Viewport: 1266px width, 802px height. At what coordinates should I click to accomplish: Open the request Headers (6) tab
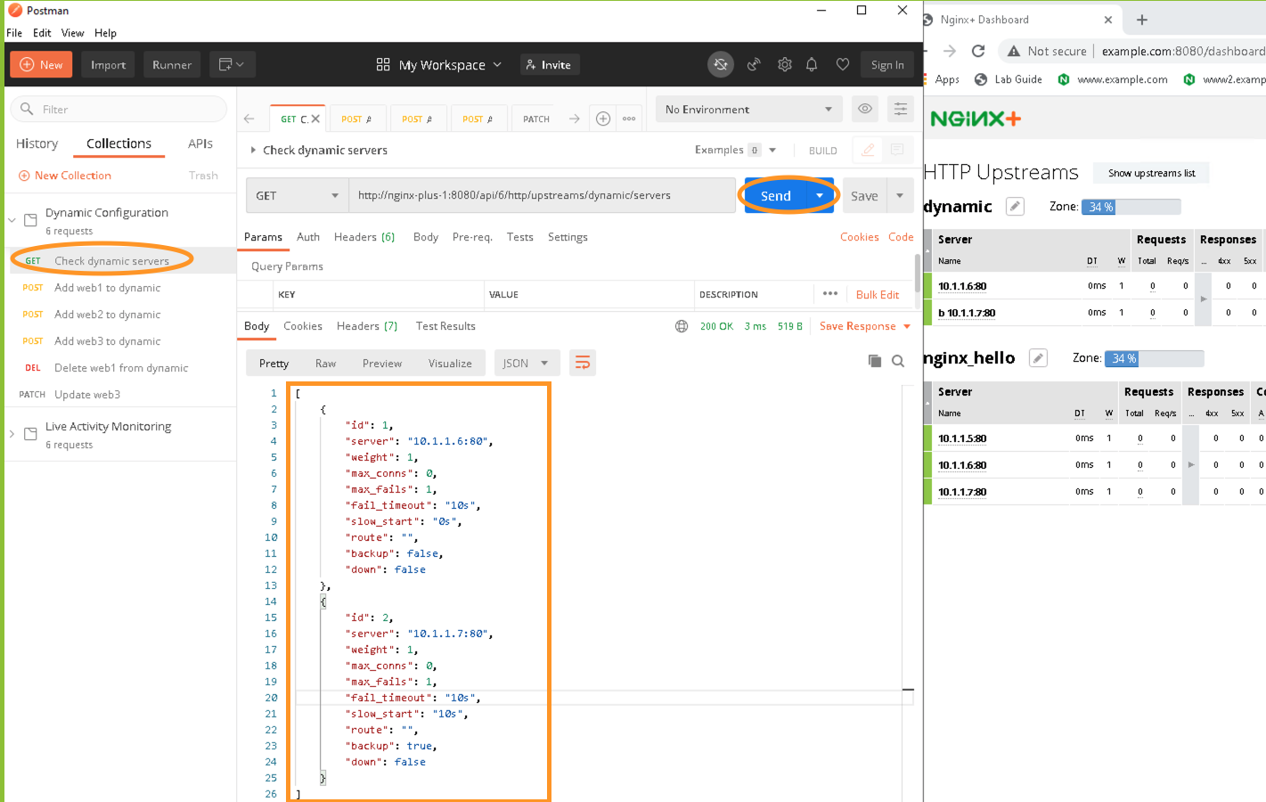[364, 237]
